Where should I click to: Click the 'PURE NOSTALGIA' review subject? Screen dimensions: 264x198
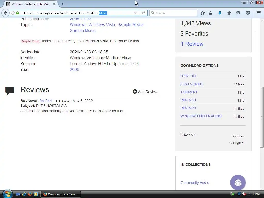[51, 106]
